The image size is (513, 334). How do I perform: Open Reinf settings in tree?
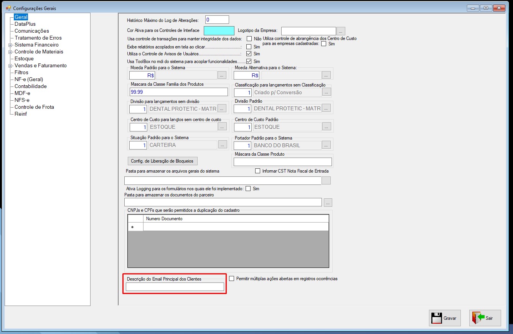point(21,114)
